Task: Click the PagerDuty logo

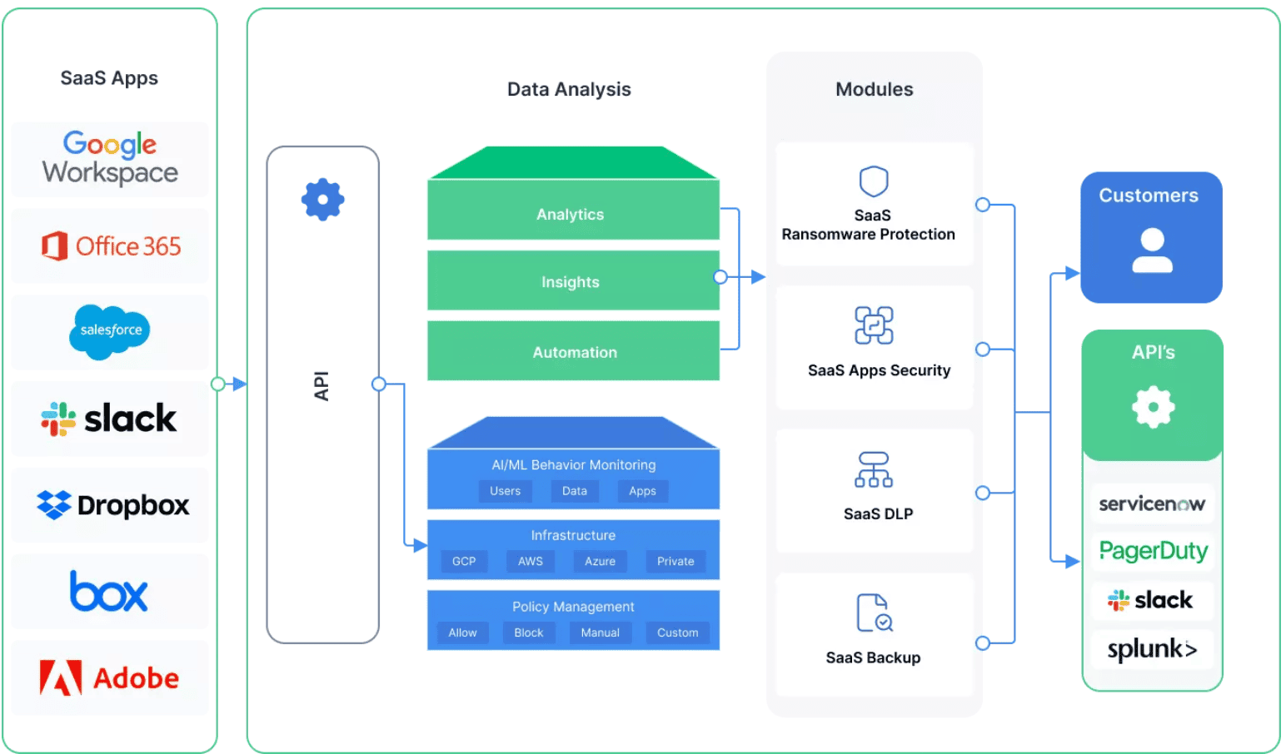Action: pyautogui.click(x=1154, y=551)
